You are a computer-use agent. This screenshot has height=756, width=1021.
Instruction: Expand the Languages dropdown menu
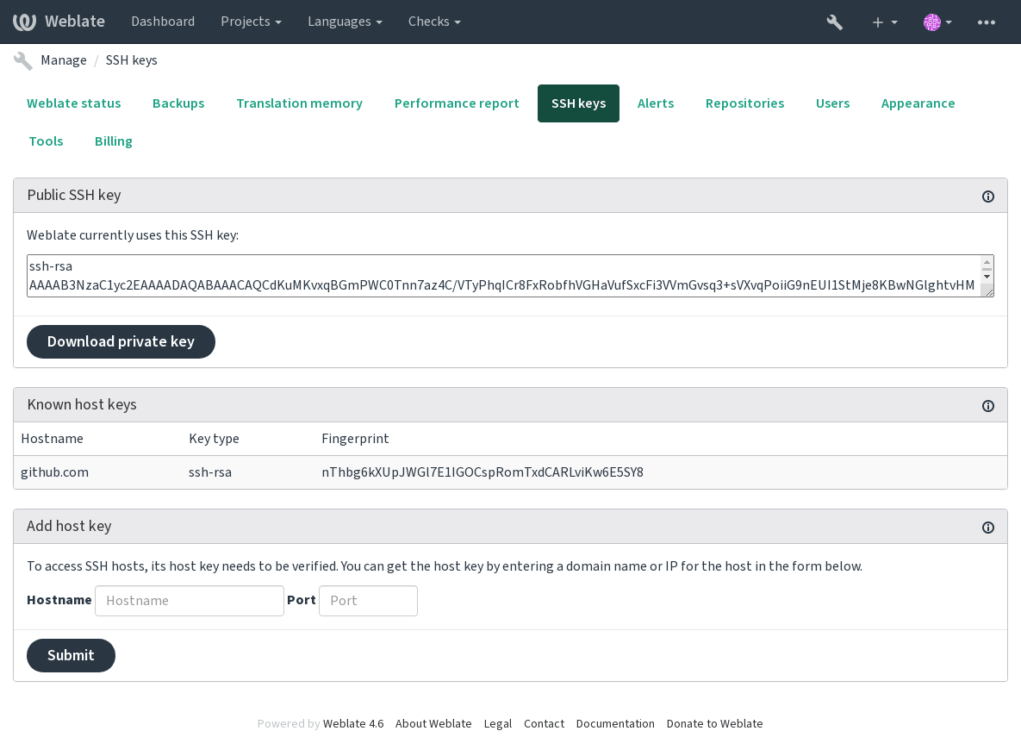pos(345,22)
